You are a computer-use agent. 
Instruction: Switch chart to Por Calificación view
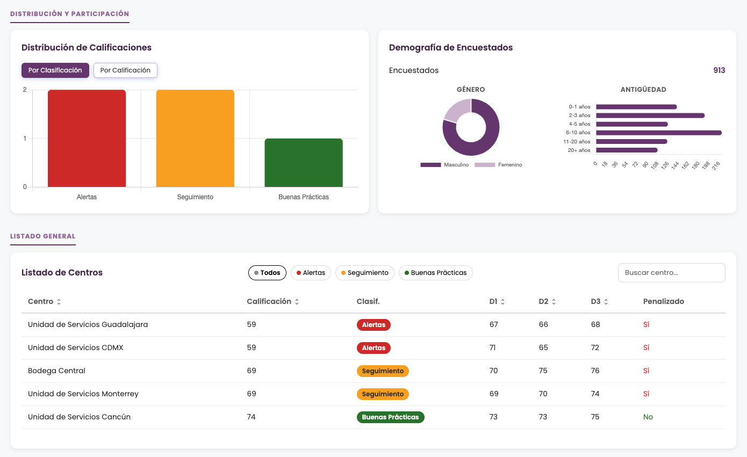pyautogui.click(x=125, y=70)
